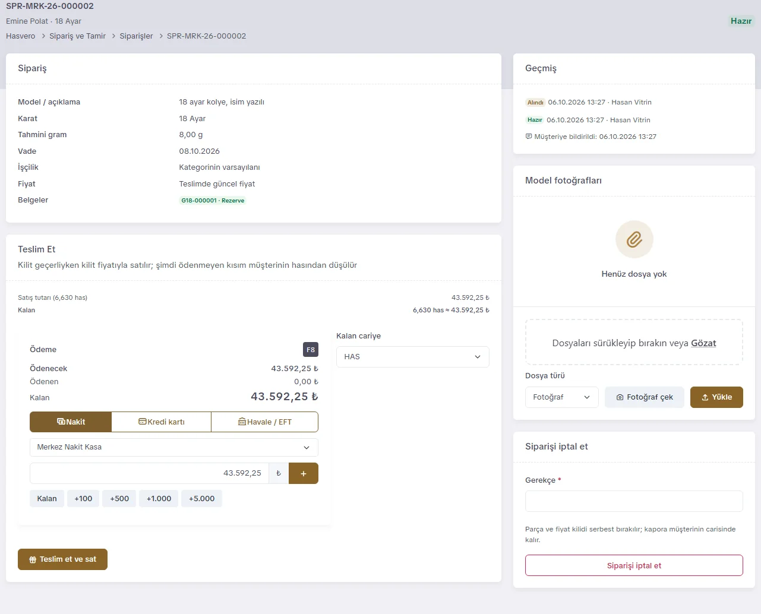Go to Siparişler breadcrumb
The height and width of the screenshot is (614, 761).
pyautogui.click(x=136, y=36)
